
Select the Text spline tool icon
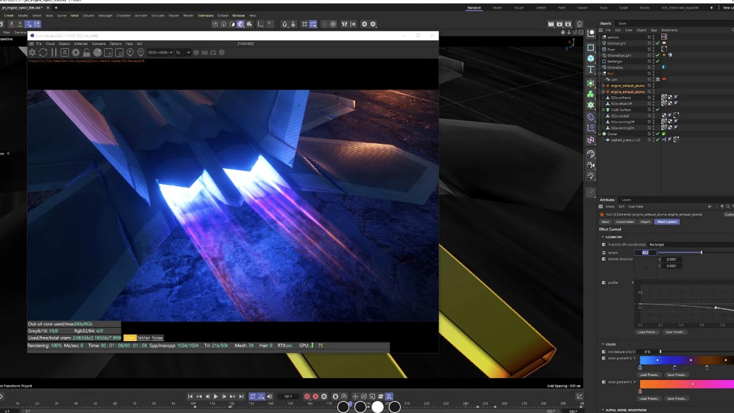coord(591,69)
